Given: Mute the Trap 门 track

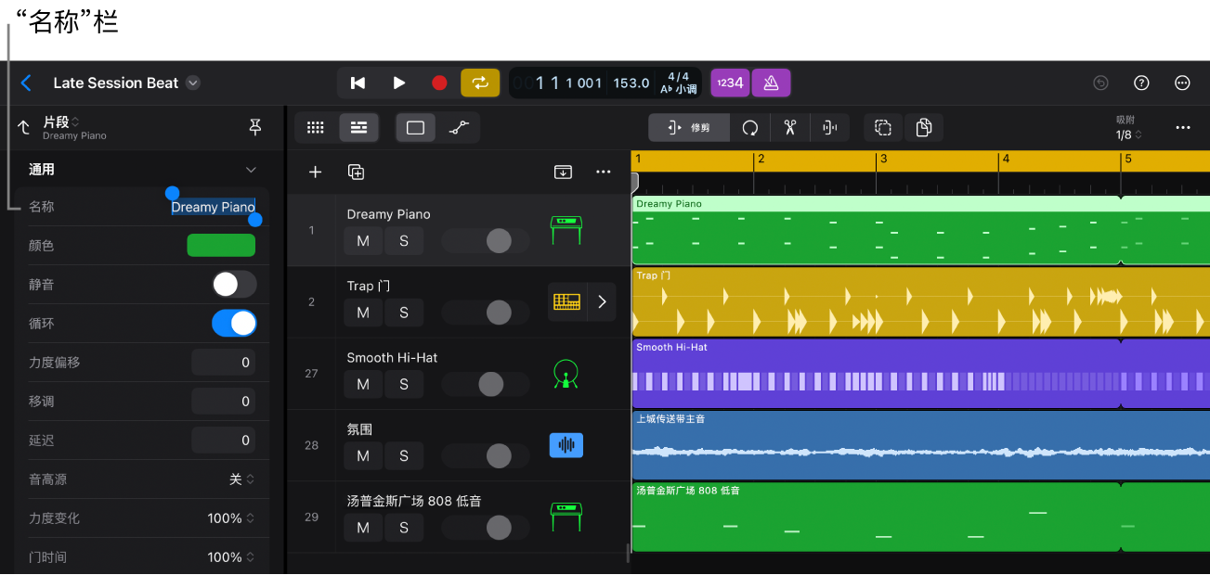Looking at the screenshot, I should [x=363, y=313].
